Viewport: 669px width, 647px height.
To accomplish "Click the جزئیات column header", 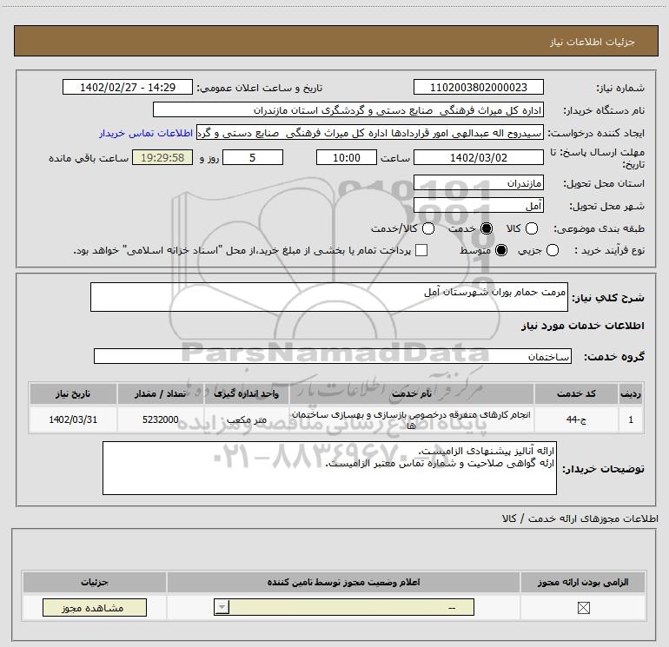I will 95,582.
